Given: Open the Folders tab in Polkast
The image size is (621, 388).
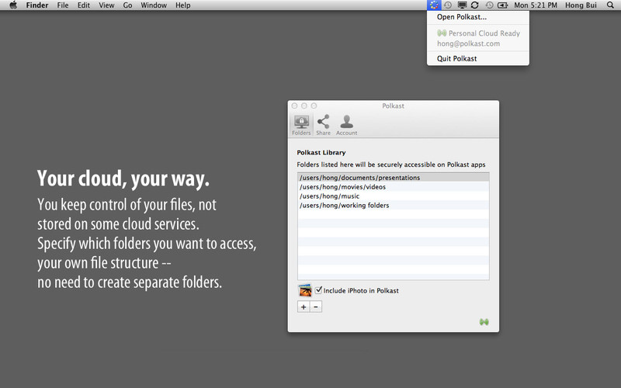Looking at the screenshot, I should coord(301,125).
